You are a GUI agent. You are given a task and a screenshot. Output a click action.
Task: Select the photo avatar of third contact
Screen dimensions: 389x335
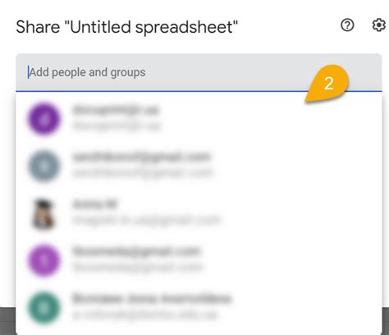pyautogui.click(x=43, y=214)
